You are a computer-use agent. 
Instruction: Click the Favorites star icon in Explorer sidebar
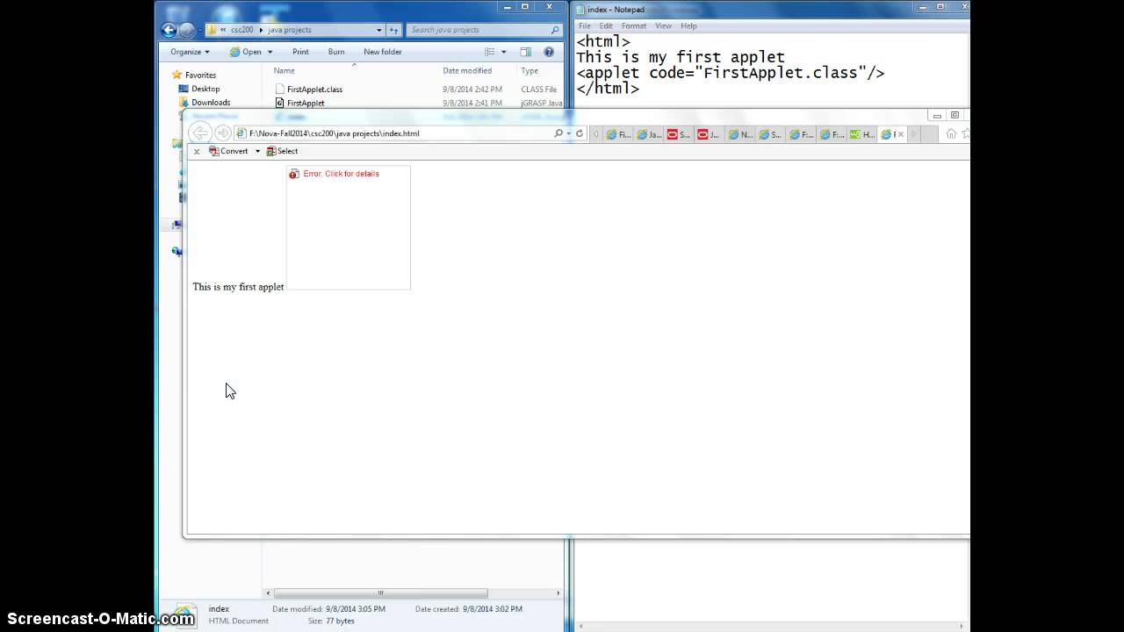tap(177, 75)
